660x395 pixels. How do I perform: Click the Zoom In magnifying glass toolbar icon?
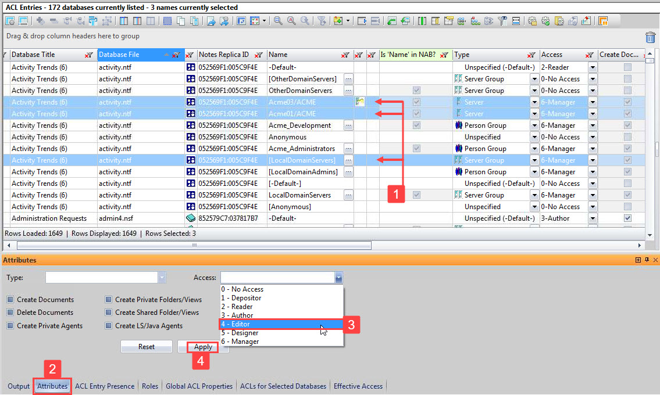point(278,21)
